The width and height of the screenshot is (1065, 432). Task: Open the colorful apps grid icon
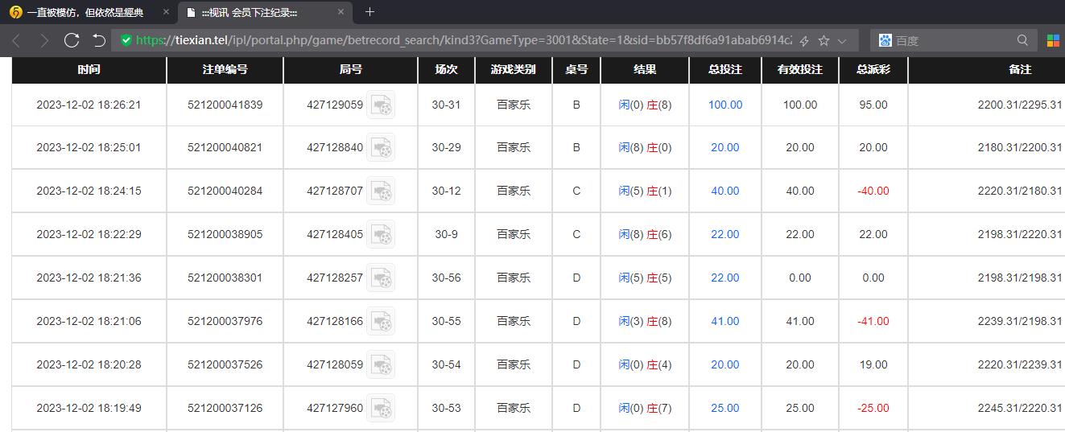tap(1053, 40)
